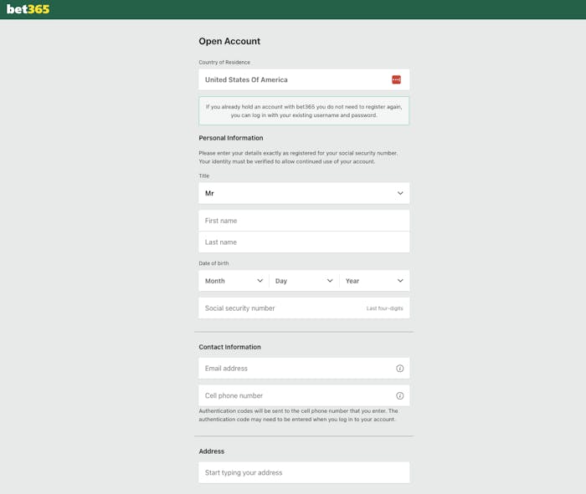586x494 pixels.
Task: Click the Cell phone number input
Action: coord(304,395)
